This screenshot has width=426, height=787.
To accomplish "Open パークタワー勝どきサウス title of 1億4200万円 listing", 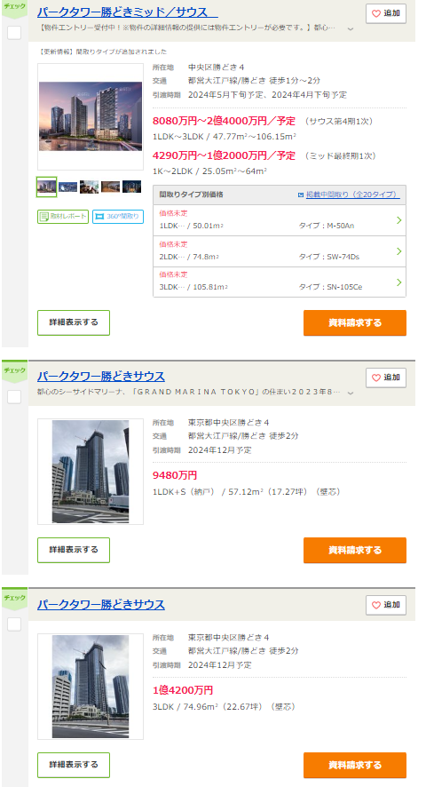I will (x=101, y=604).
